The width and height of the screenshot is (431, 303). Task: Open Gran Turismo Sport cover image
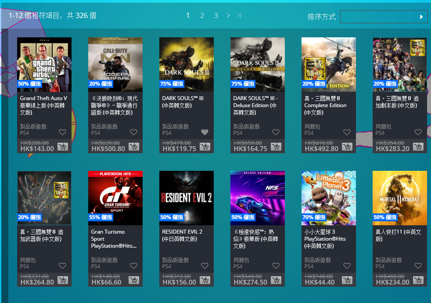tap(115, 198)
